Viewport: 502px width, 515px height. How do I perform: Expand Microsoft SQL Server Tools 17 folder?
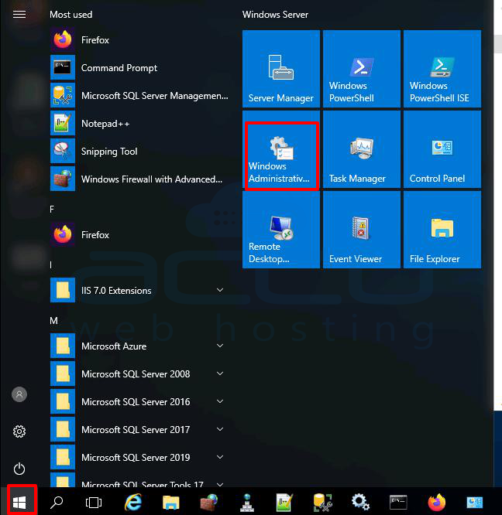(x=139, y=480)
